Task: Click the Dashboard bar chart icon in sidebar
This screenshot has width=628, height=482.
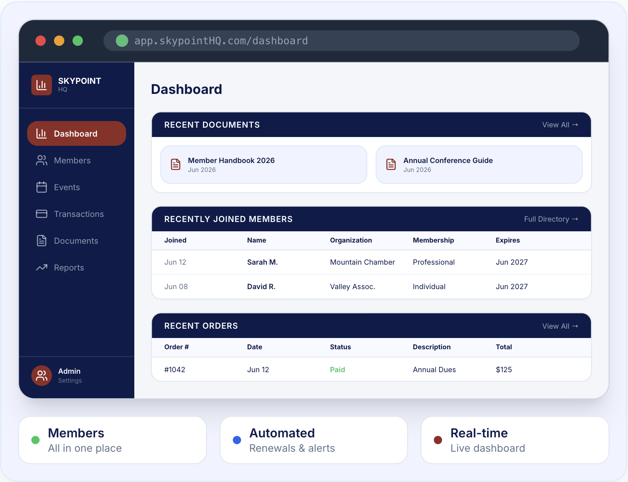Action: click(x=42, y=134)
